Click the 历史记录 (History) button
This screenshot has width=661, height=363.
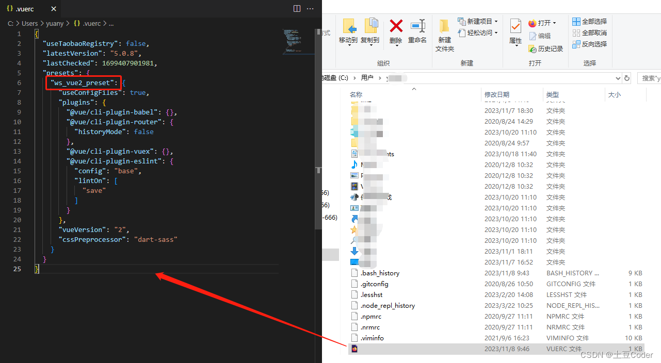click(546, 48)
